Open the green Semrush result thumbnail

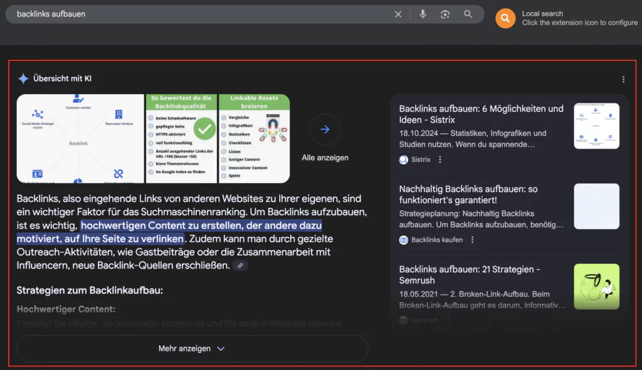(597, 287)
